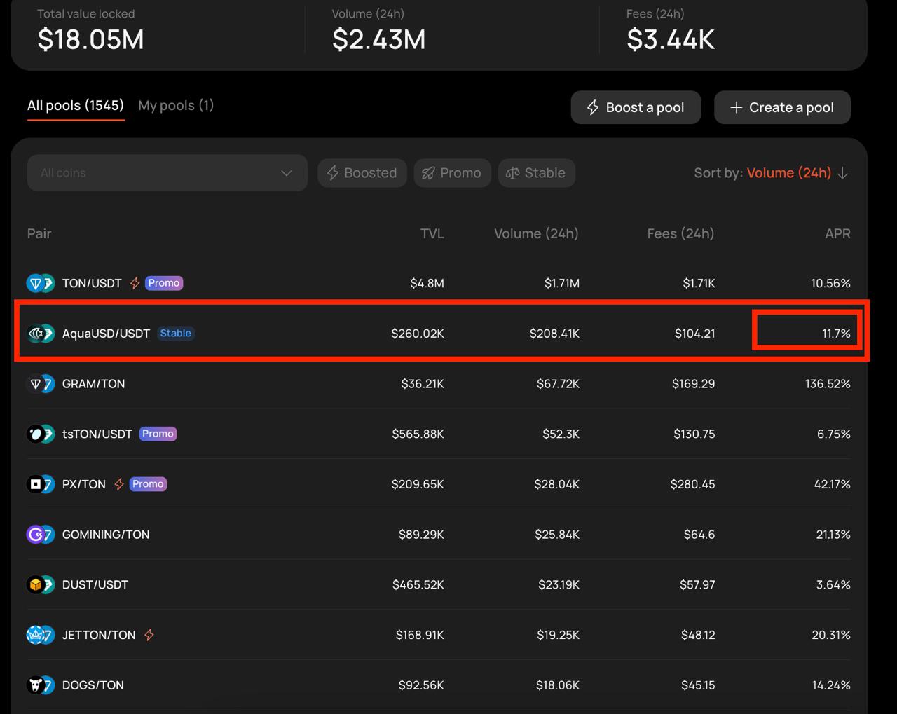Click the GOMINING/TON pair token icon
The height and width of the screenshot is (714, 897).
point(40,535)
